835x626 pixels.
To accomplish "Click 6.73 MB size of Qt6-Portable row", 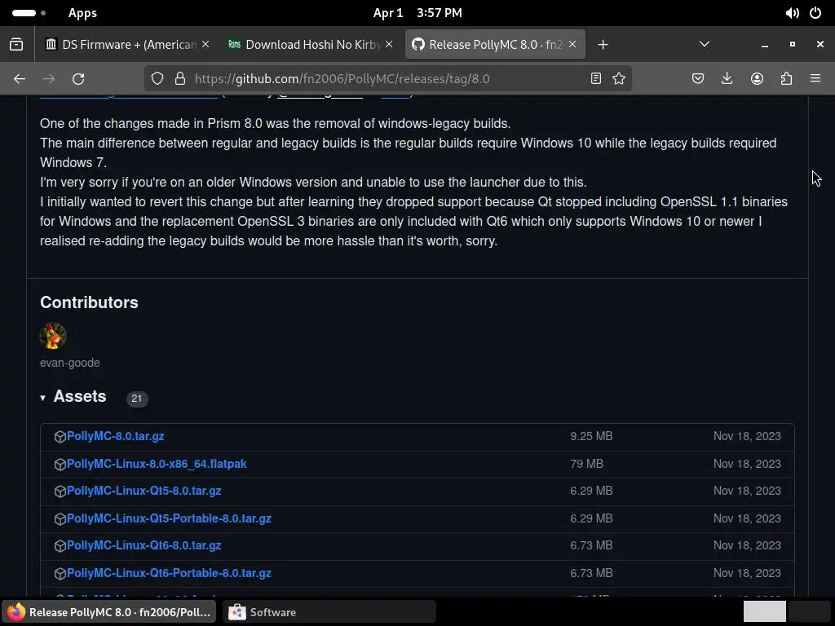I will [x=591, y=573].
